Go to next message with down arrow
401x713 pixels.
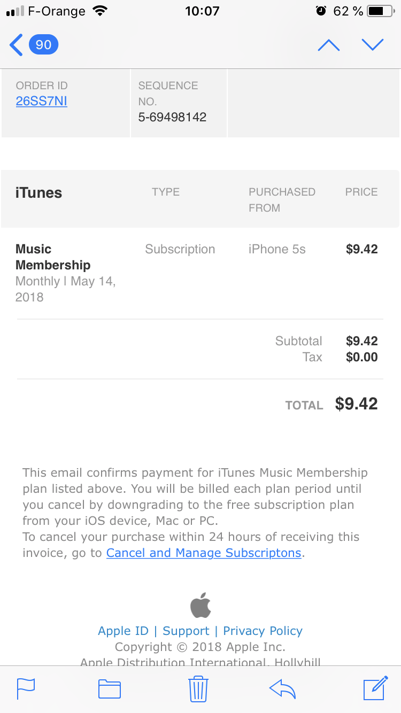tap(372, 45)
